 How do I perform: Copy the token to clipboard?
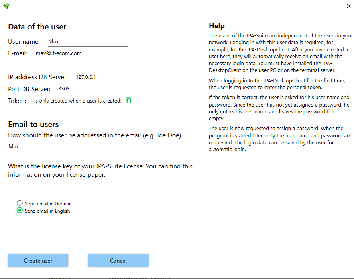click(128, 101)
